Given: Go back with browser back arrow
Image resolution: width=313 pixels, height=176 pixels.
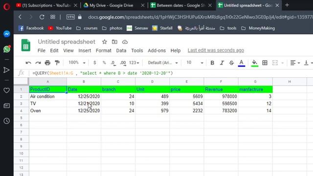Looking at the screenshot, I should [20, 17].
